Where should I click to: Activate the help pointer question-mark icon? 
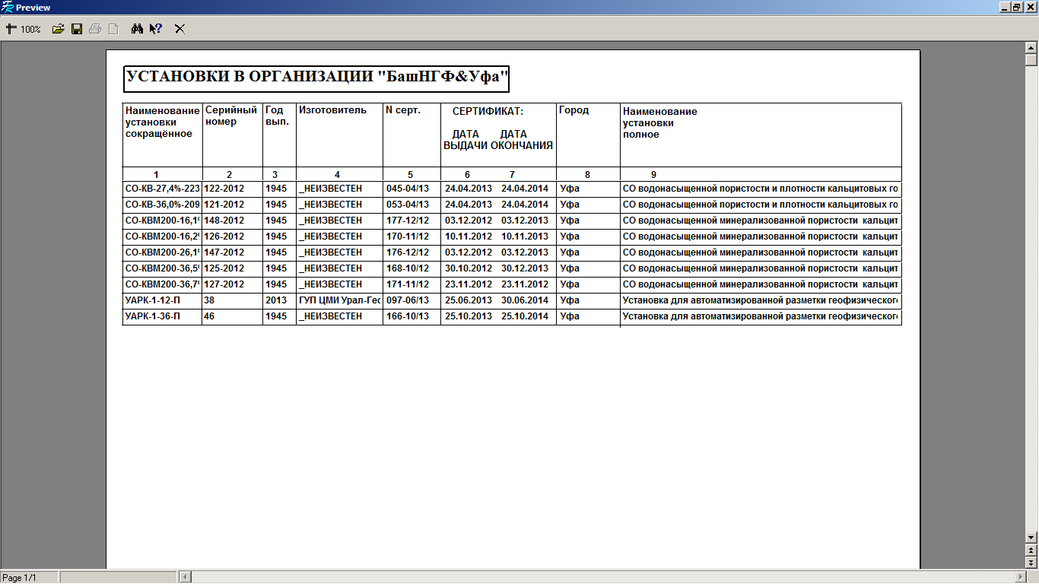tap(156, 29)
